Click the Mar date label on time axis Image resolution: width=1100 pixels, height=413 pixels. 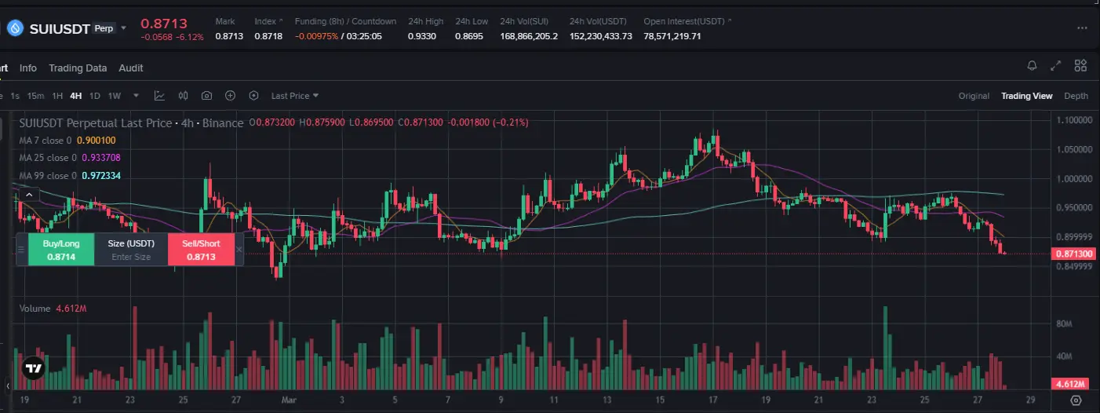[x=287, y=400]
